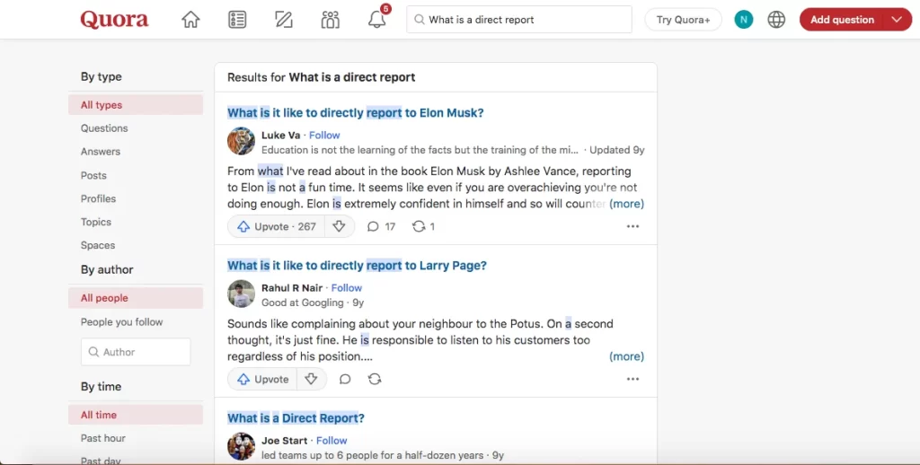The image size is (920, 465).
Task: Follow Rahul R Nair
Action: pyautogui.click(x=347, y=287)
